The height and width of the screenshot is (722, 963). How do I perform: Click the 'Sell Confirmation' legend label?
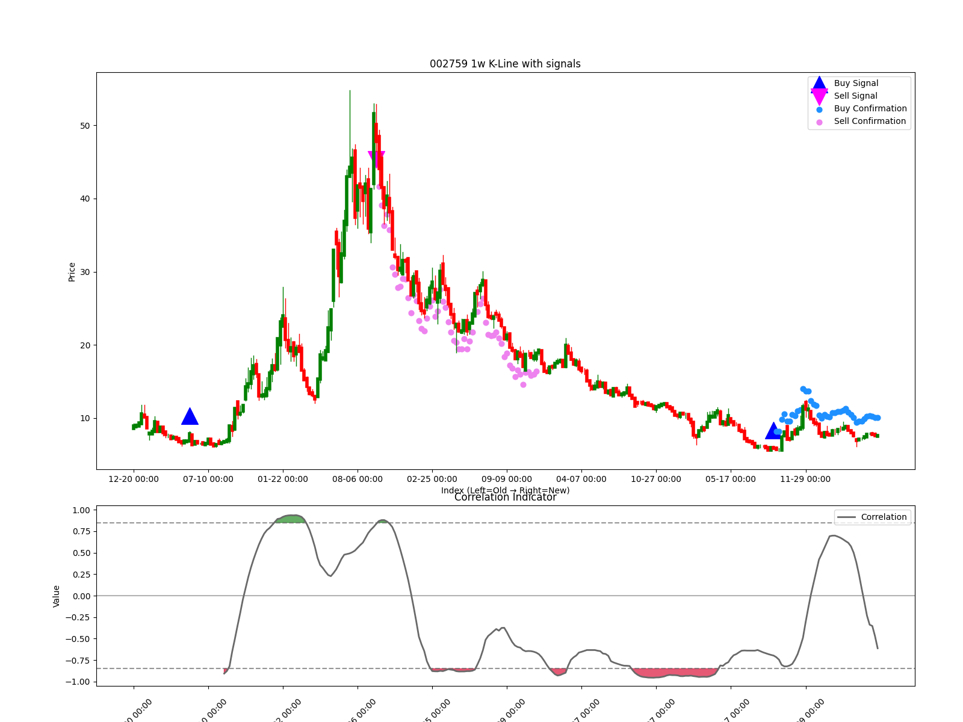pos(870,121)
